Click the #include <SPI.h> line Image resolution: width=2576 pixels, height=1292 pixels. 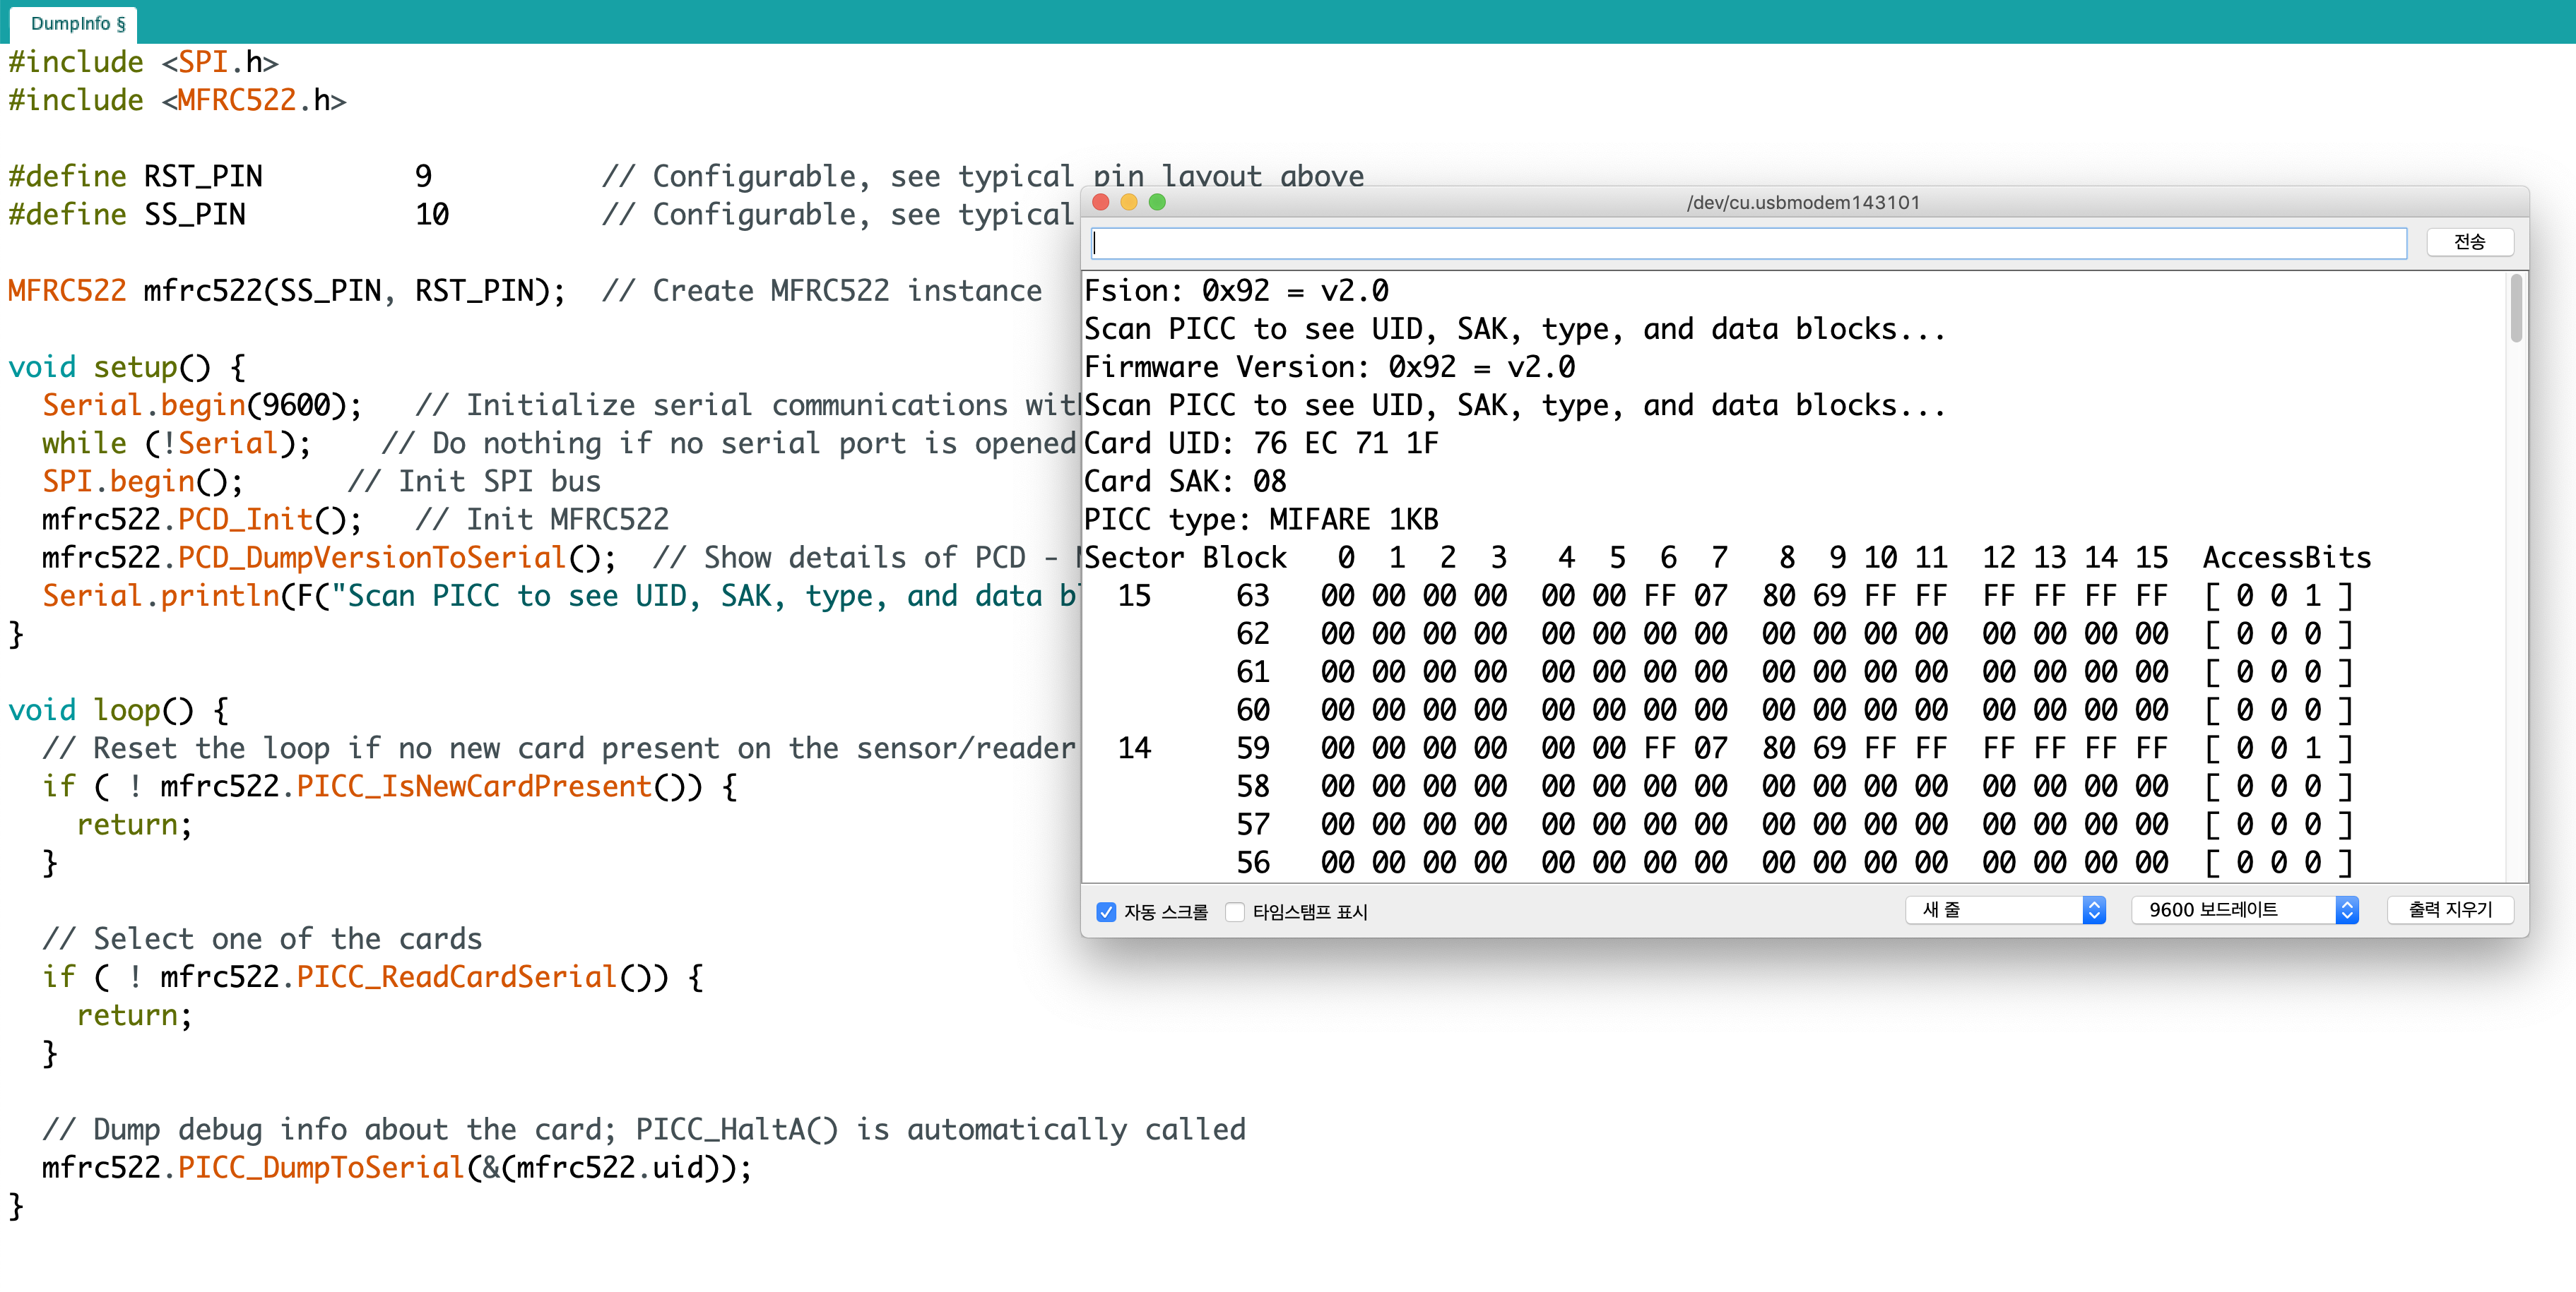[143, 62]
